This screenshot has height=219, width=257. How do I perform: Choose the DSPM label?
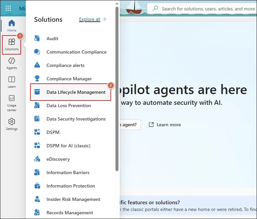click(x=53, y=132)
